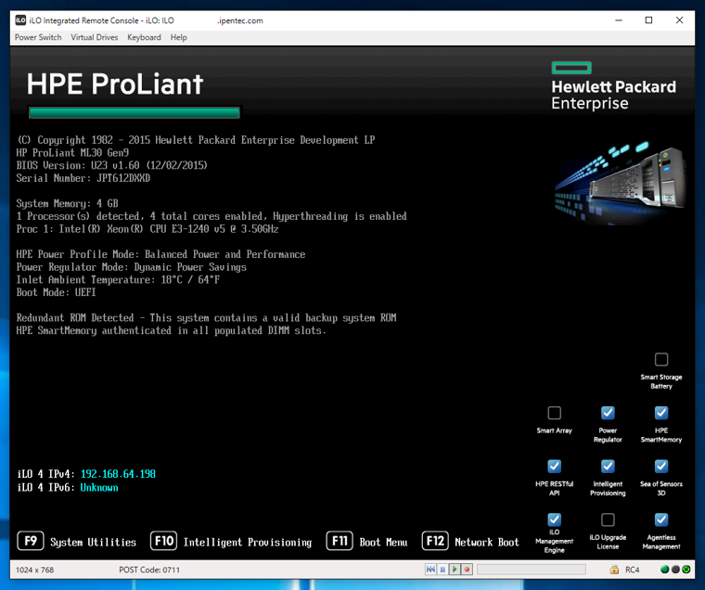Open the Help menu
Image resolution: width=705 pixels, height=590 pixels.
point(178,37)
